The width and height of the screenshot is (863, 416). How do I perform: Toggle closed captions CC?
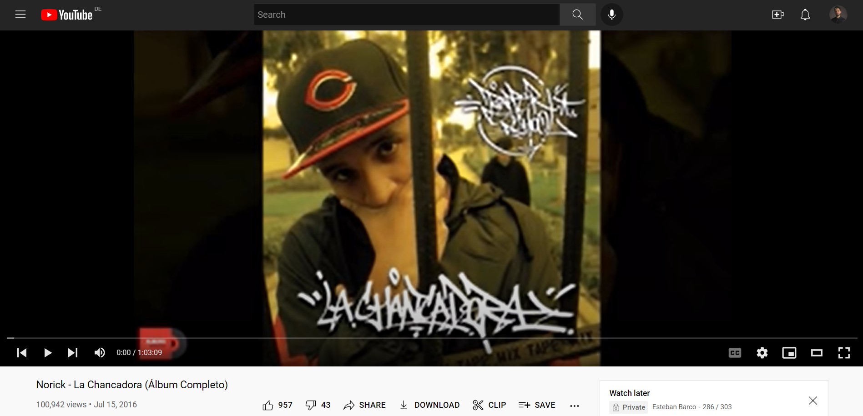735,352
